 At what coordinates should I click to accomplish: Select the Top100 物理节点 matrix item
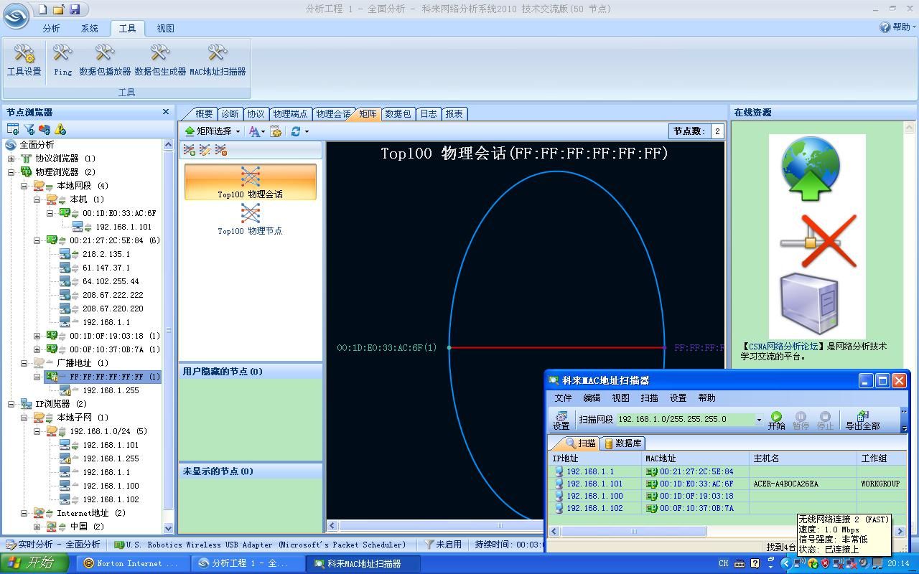(x=250, y=219)
